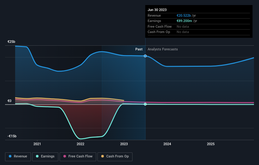Click the 2021 x-axis label

point(37,144)
